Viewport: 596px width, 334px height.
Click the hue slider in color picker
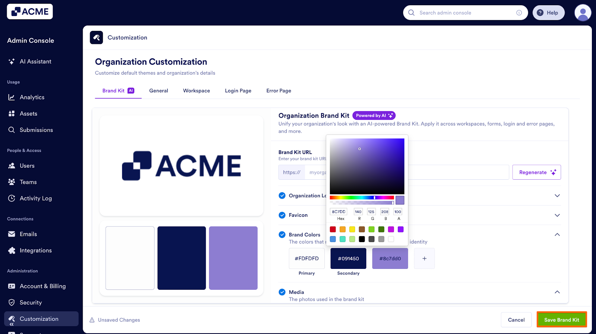(x=362, y=197)
